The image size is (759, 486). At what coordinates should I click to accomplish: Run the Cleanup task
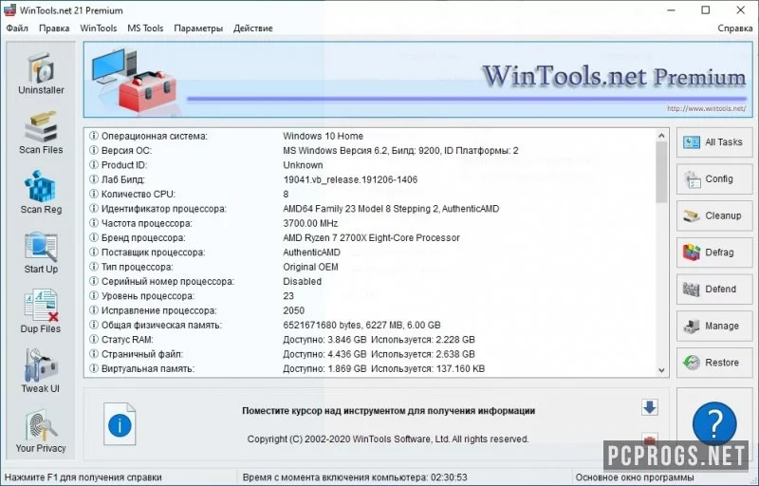(x=714, y=215)
